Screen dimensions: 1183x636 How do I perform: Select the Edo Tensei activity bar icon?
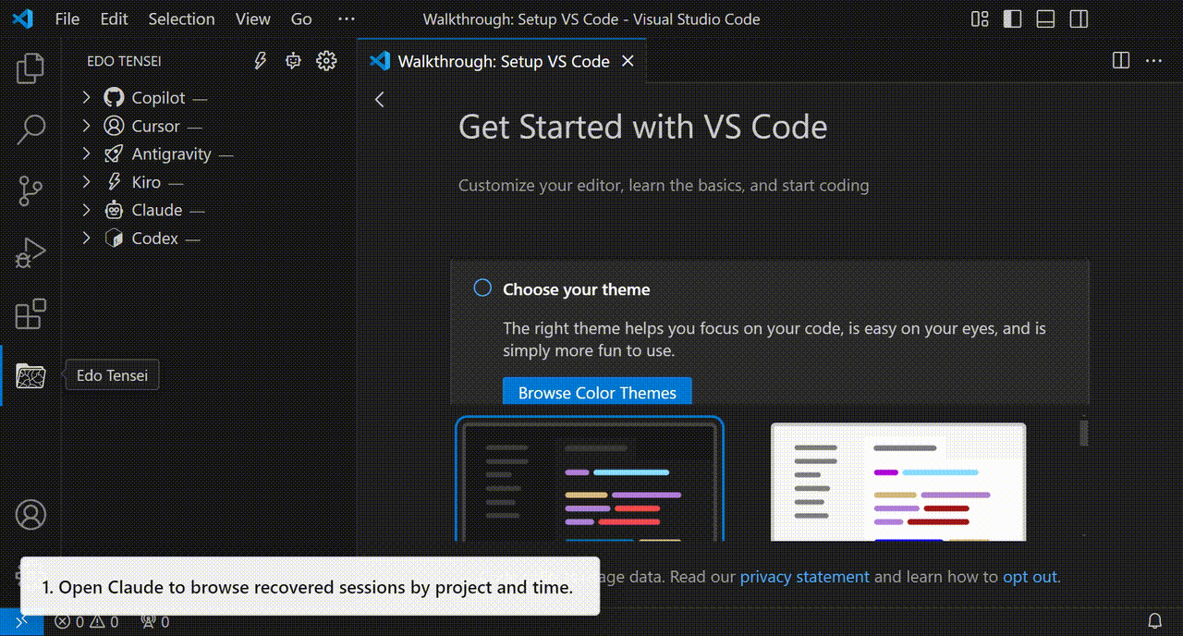(30, 376)
